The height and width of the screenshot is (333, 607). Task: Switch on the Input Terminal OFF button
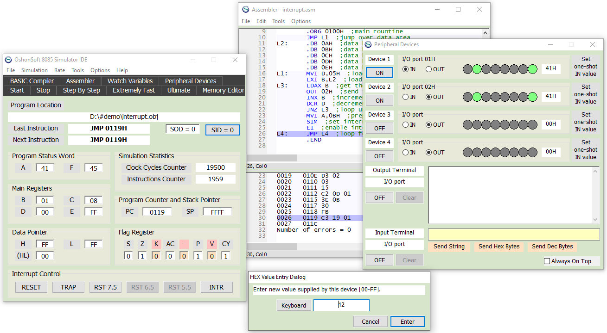pos(380,260)
